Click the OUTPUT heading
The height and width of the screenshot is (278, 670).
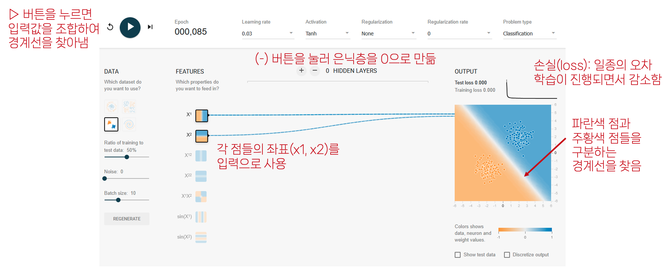[466, 72]
